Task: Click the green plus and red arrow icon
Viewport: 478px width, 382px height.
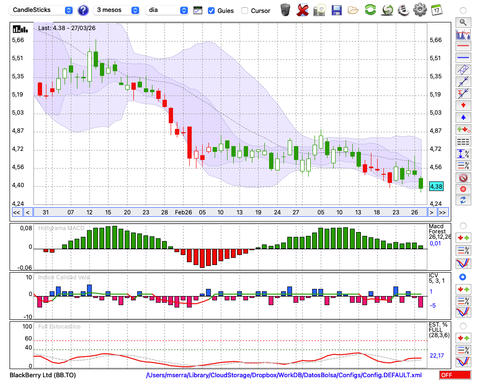Action: tap(463, 129)
